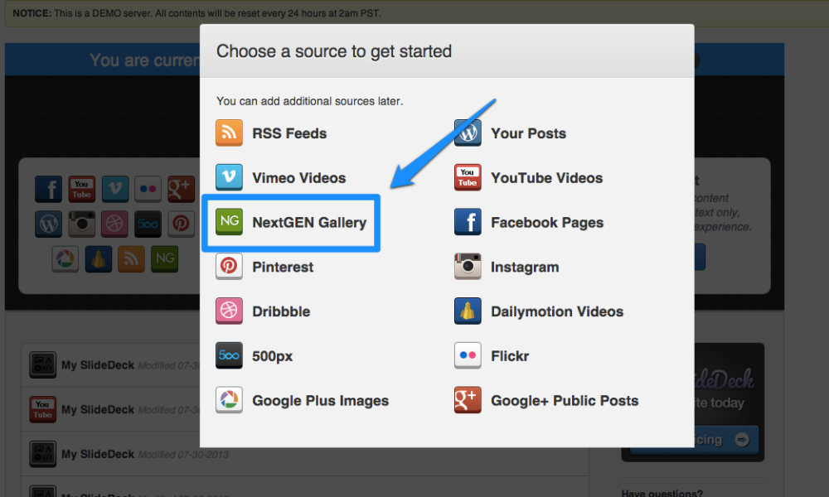Click the Vimeo Videos icon in dialog
Screen dimensions: 829x497
click(x=229, y=177)
